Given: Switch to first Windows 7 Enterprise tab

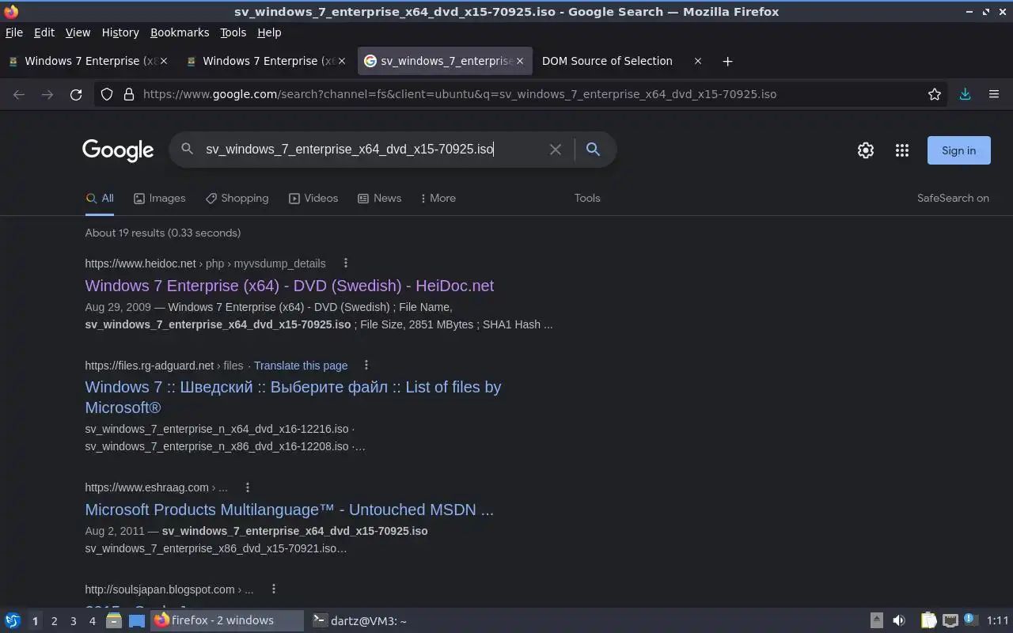Looking at the screenshot, I should coord(89,61).
